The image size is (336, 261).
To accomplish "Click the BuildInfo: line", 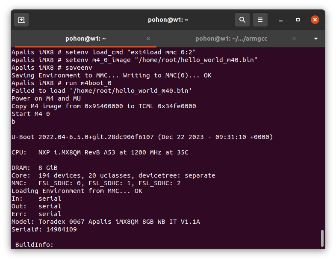I will click(x=34, y=245).
